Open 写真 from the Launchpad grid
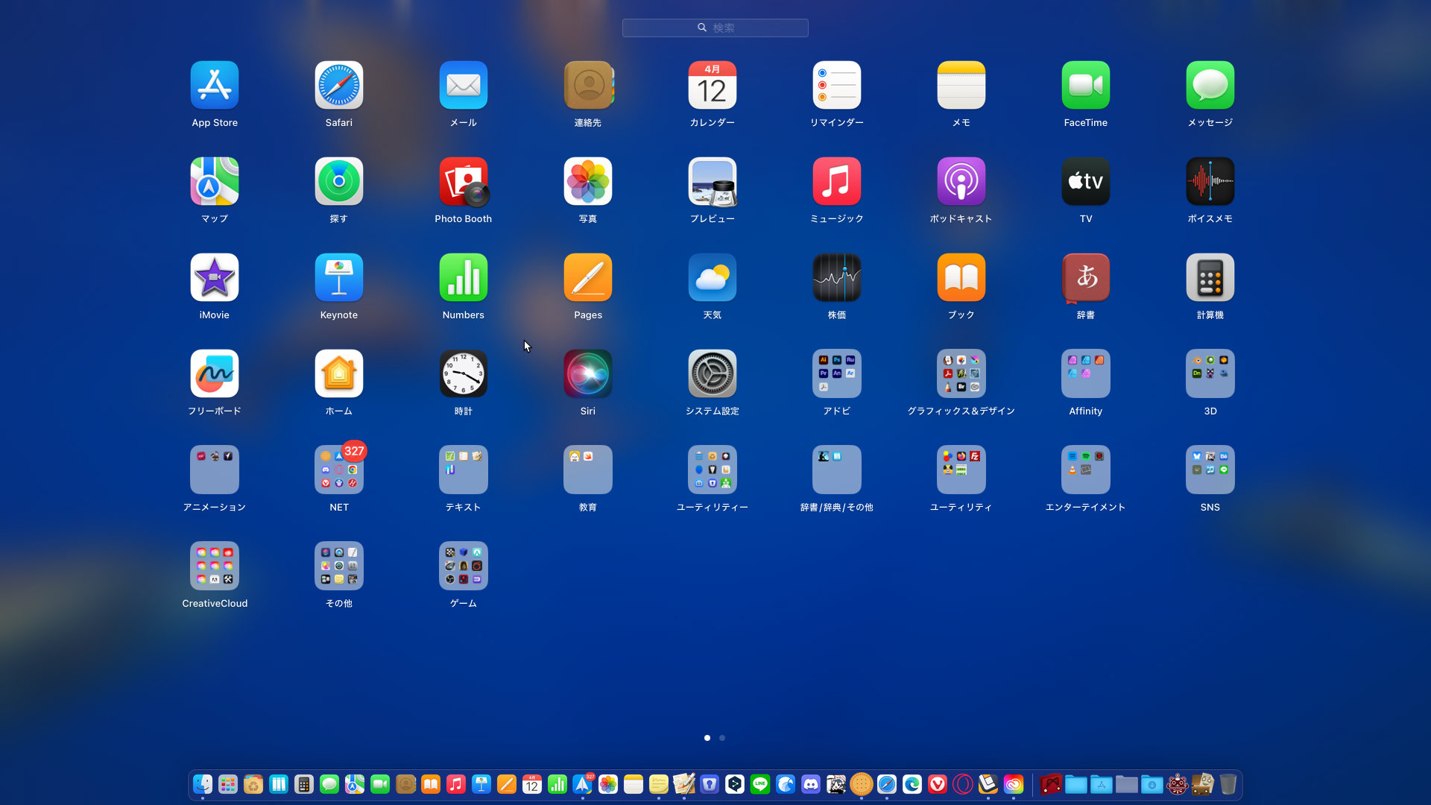Viewport: 1431px width, 805px height. [588, 181]
